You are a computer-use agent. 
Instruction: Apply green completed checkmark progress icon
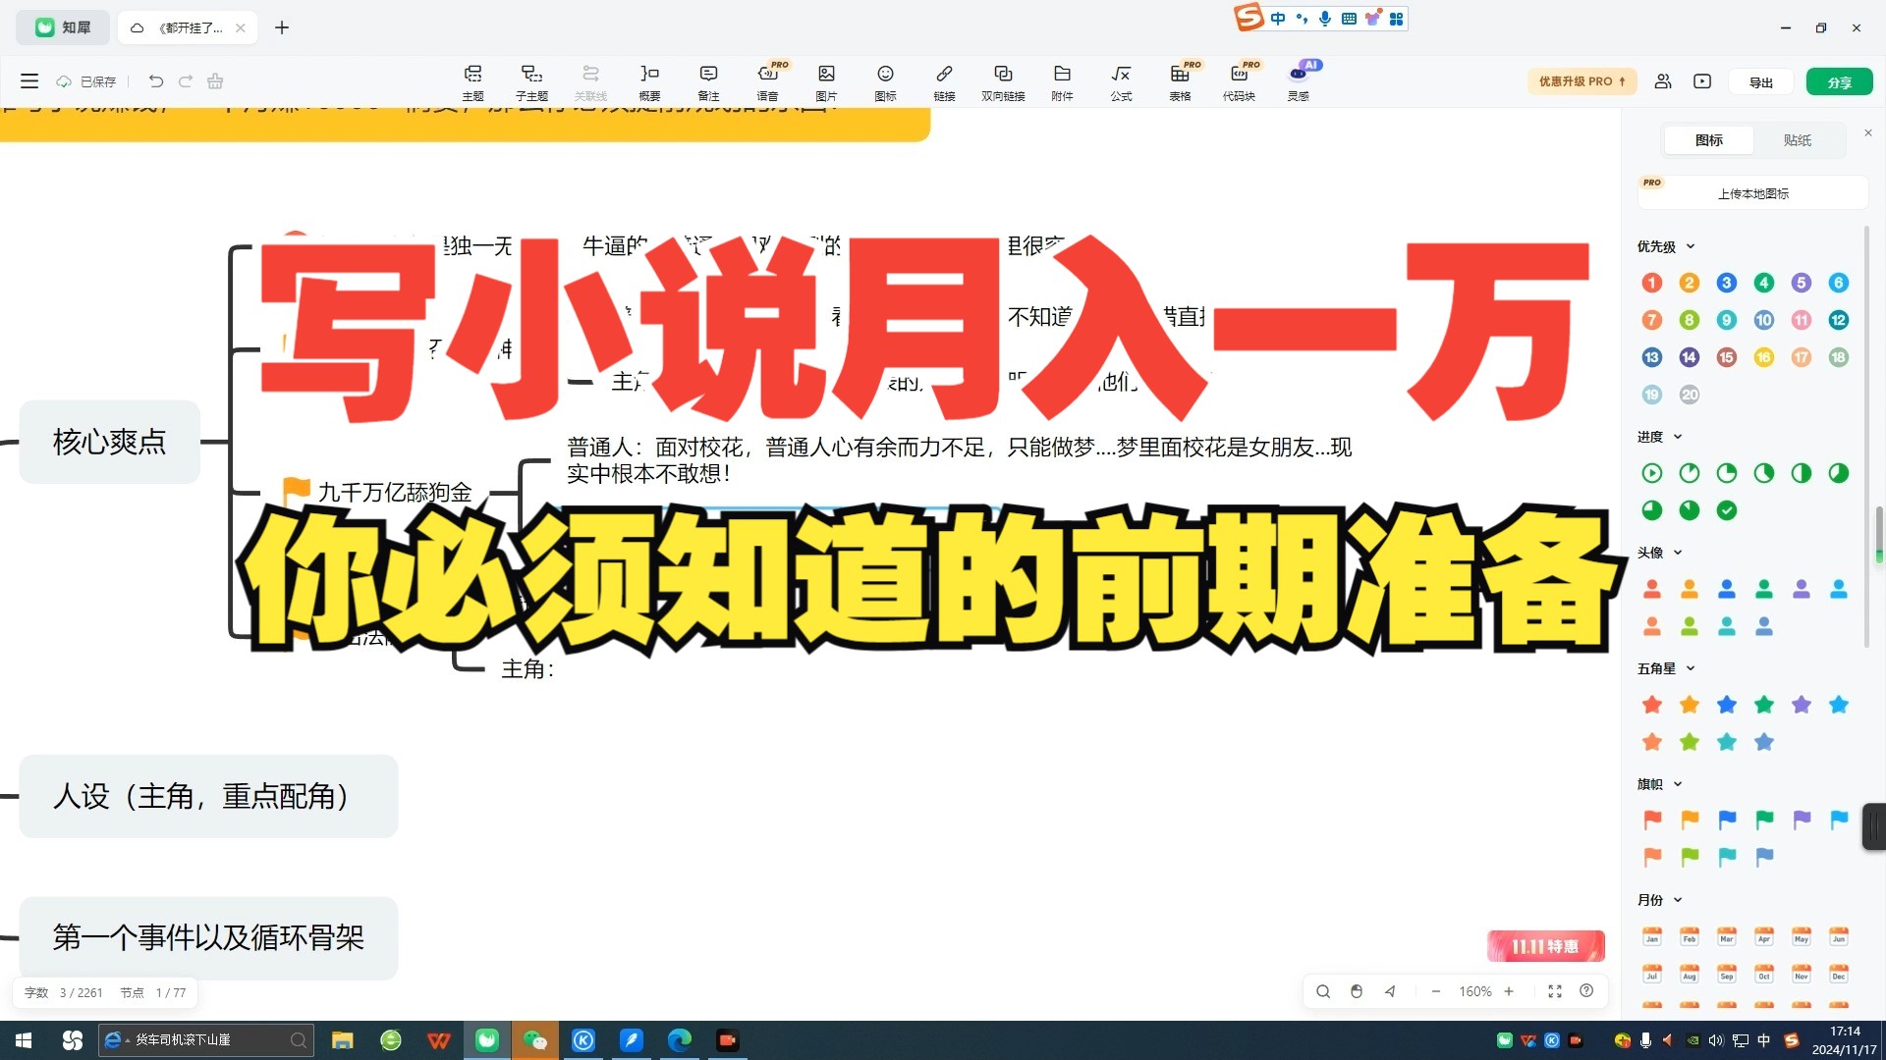tap(1727, 510)
